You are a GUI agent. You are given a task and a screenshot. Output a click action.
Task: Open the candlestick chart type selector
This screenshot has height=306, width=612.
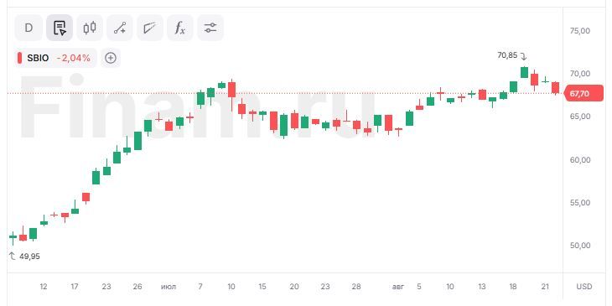tap(90, 28)
